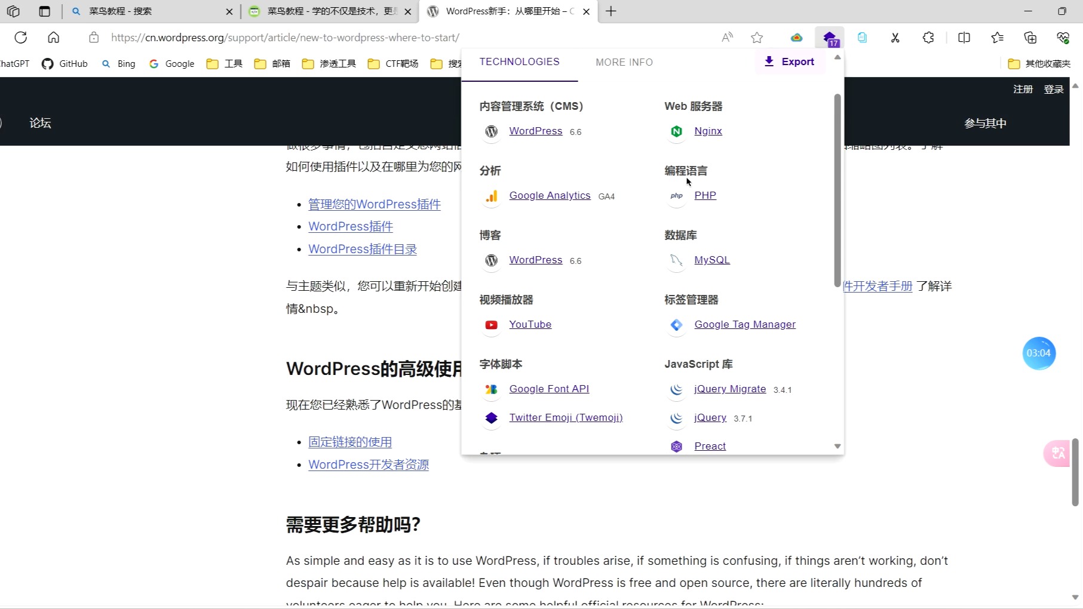
Task: Open the Google Analytics link
Action: point(550,195)
